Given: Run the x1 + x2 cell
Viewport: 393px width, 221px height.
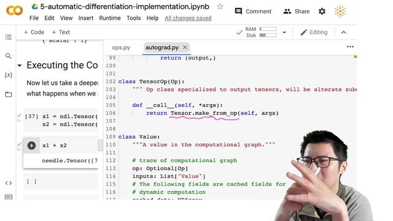Looking at the screenshot, I should [31, 145].
